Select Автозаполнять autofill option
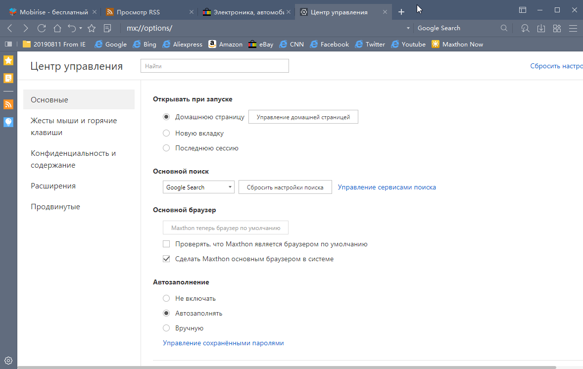 166,313
